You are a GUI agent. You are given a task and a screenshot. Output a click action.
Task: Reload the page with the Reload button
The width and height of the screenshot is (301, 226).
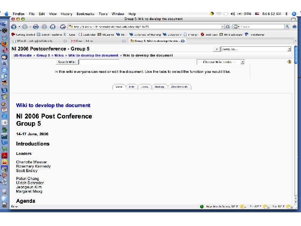(x=36, y=27)
